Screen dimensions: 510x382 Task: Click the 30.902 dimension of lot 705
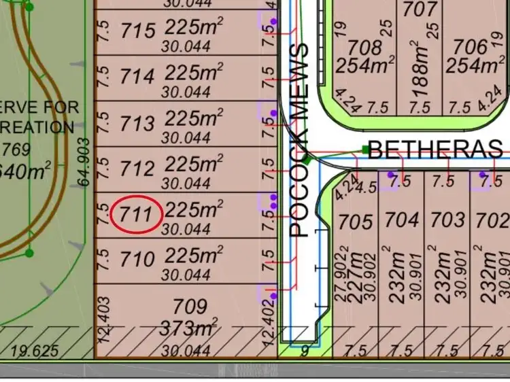tap(371, 277)
